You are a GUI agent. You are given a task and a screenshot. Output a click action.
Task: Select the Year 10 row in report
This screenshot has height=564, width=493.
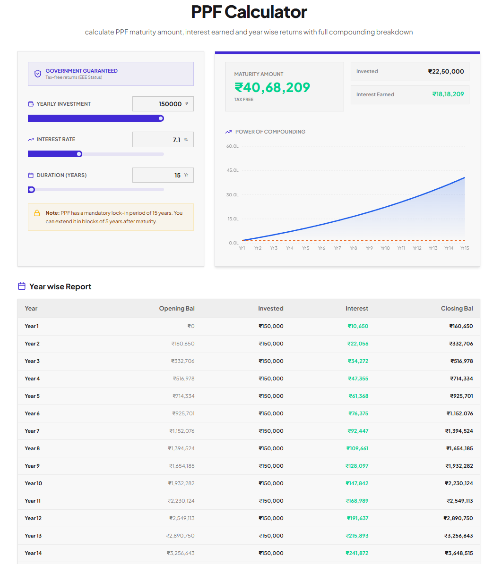click(249, 483)
